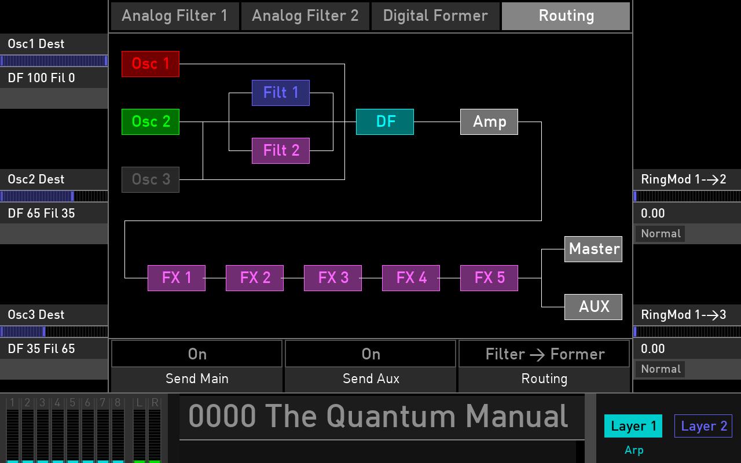The width and height of the screenshot is (741, 463).
Task: Open the DF (Digital Former) block
Action: tap(384, 122)
